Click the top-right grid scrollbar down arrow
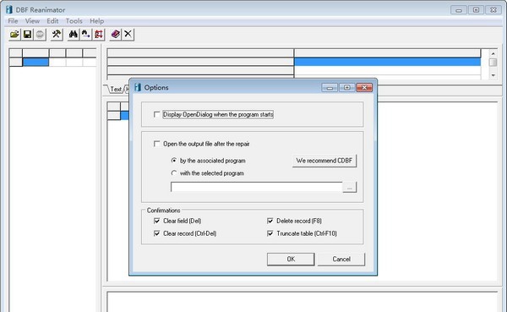 point(493,75)
